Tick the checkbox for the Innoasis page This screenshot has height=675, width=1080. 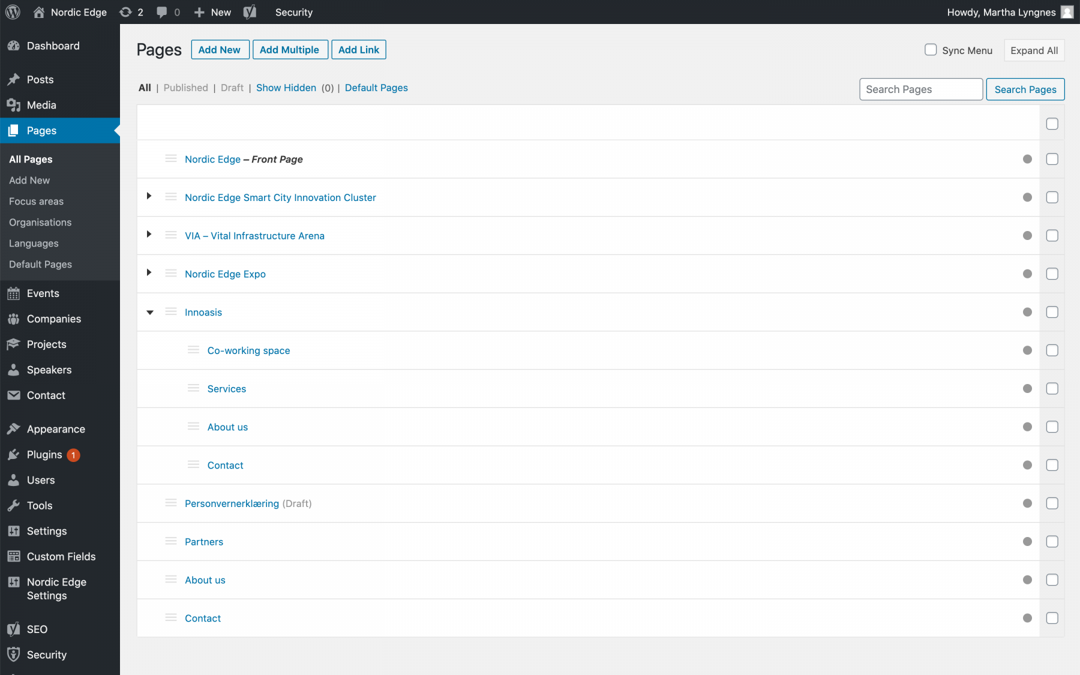[1052, 312]
